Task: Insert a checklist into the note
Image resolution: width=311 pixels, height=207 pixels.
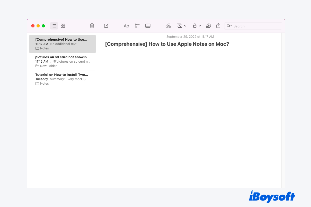Action: tap(137, 26)
